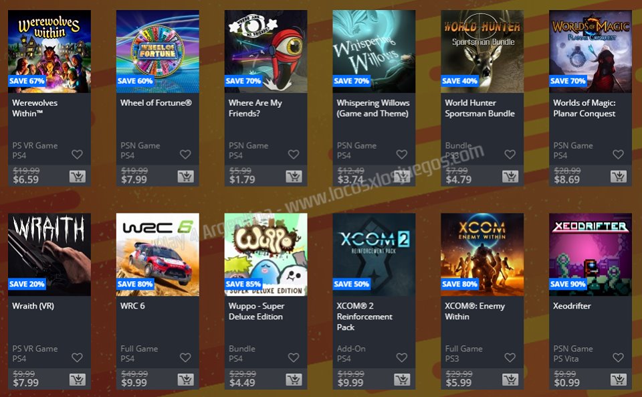
Task: Open the Wuppo - Super Deluxe Edition title
Action: (x=256, y=311)
